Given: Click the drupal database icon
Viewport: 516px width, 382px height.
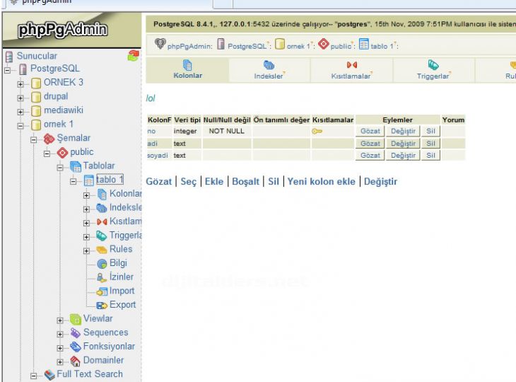Looking at the screenshot, I should coord(36,97).
